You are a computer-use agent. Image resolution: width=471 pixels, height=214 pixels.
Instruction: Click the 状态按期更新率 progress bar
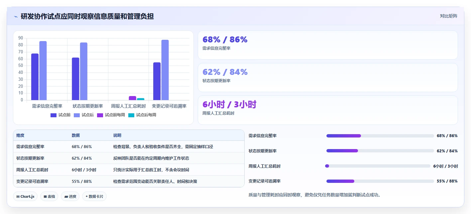(380, 151)
